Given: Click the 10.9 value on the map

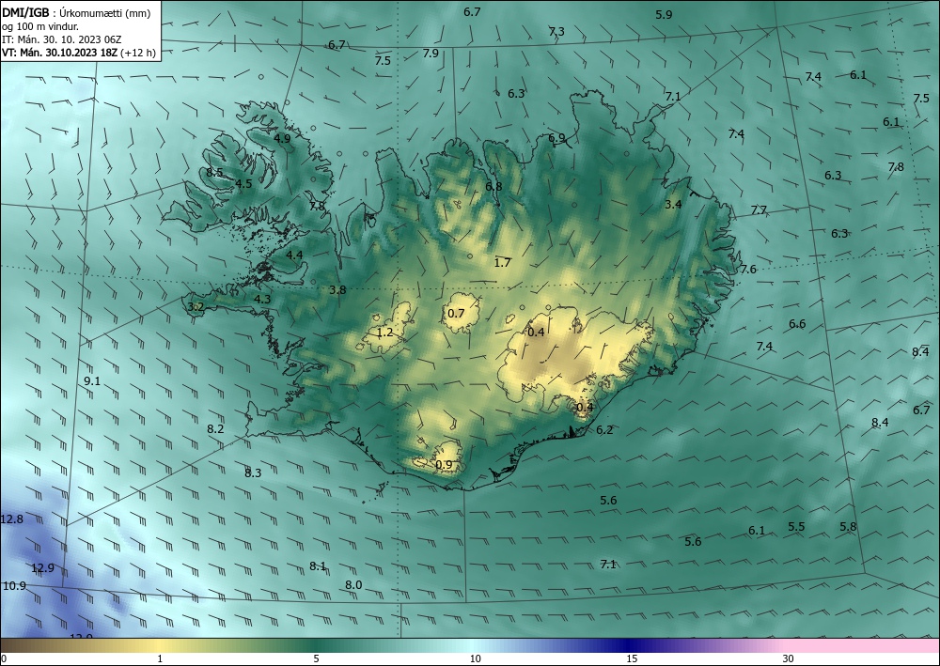Looking at the screenshot, I should pos(14,586).
